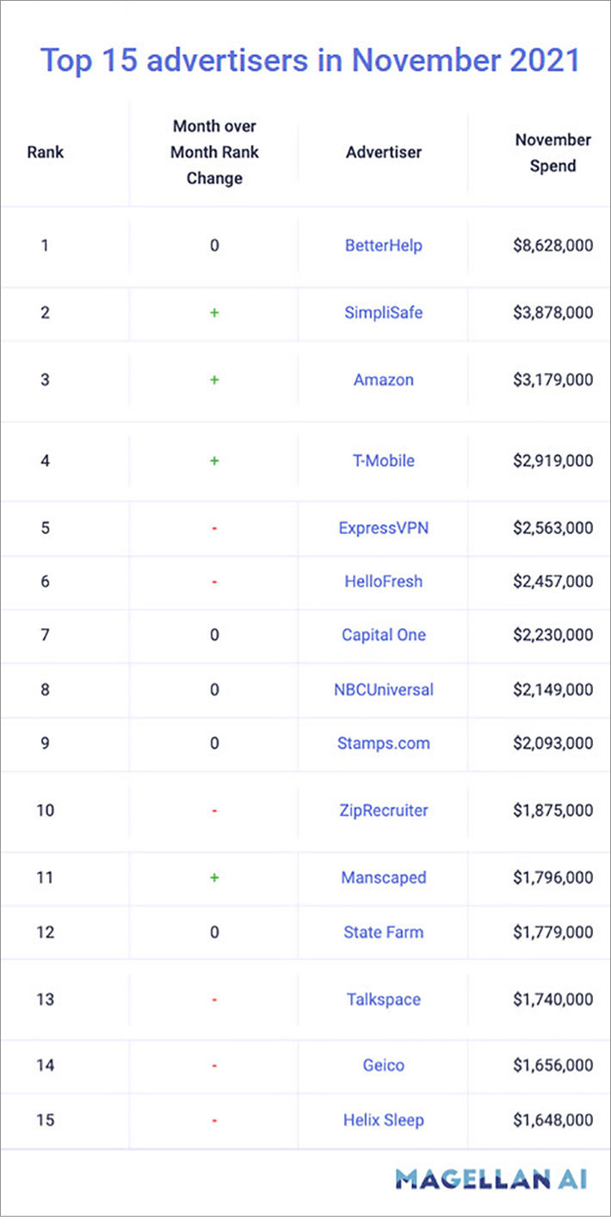Open the BetterHelp advertiser link

click(x=384, y=246)
